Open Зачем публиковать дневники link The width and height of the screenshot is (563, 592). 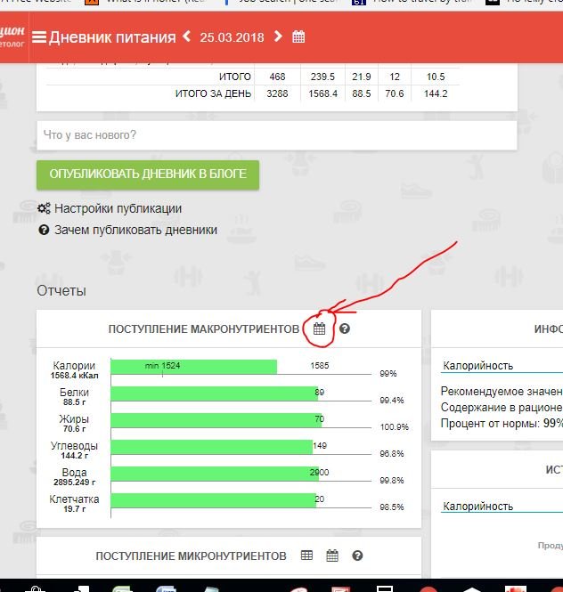tap(135, 230)
